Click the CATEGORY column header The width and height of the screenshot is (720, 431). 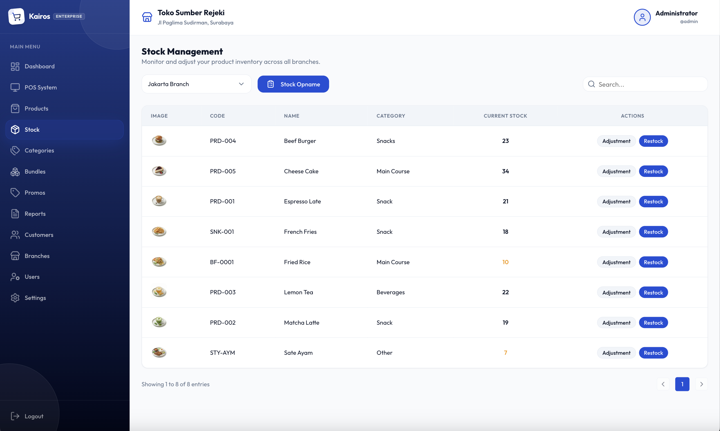pyautogui.click(x=391, y=116)
